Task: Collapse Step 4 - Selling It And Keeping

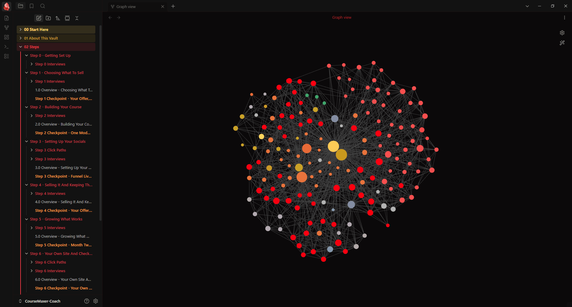Action: 59,185
